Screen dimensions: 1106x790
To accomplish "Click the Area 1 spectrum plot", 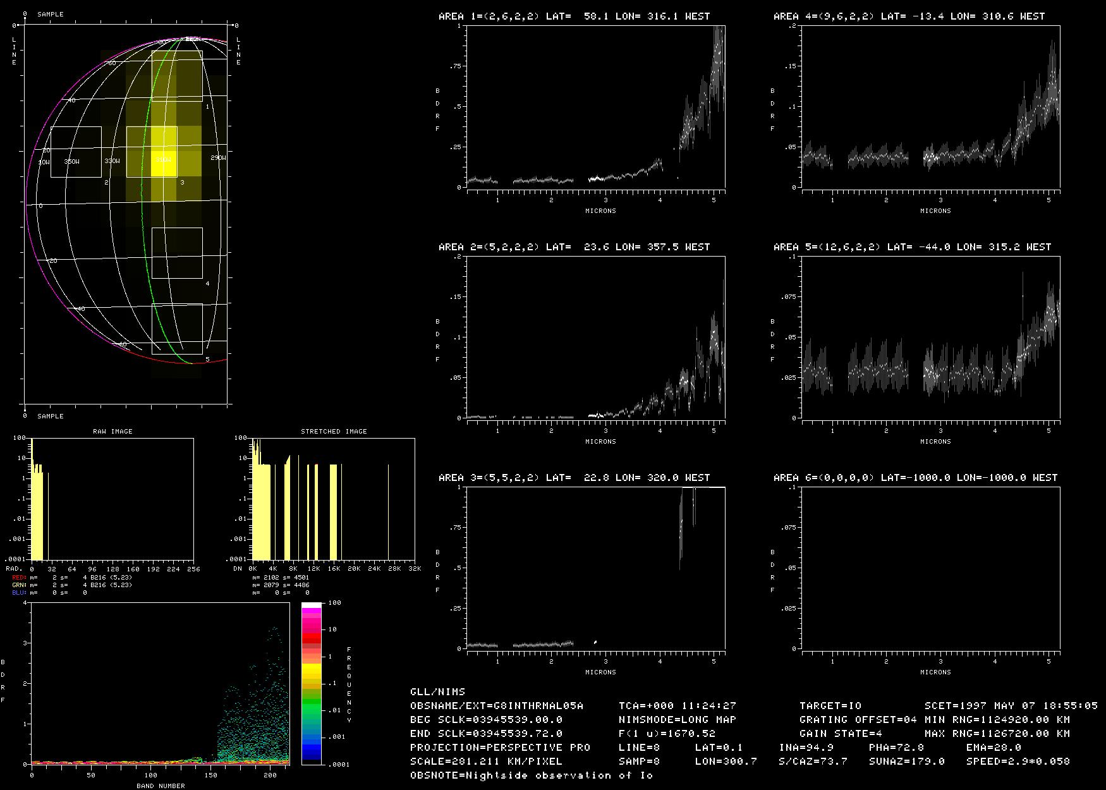I will pyautogui.click(x=595, y=106).
